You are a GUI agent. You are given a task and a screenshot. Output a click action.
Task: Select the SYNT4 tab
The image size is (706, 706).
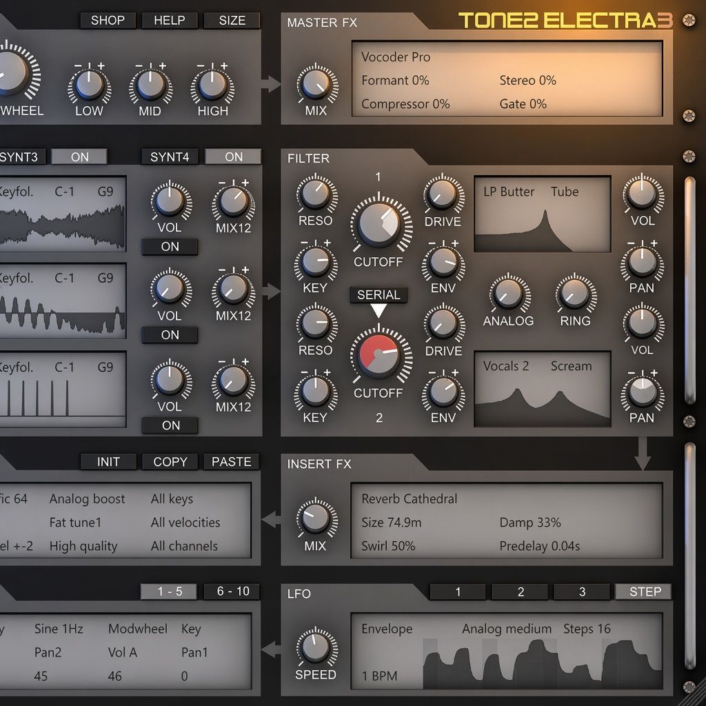click(170, 157)
